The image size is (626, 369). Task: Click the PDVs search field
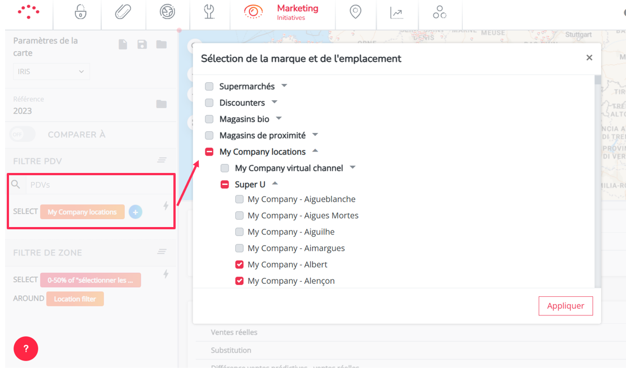96,184
